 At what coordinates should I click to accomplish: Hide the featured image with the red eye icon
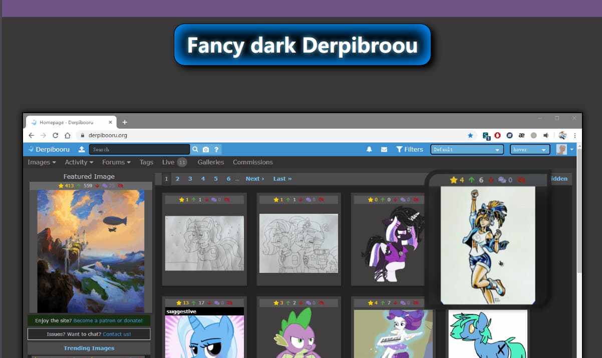pyautogui.click(x=120, y=186)
